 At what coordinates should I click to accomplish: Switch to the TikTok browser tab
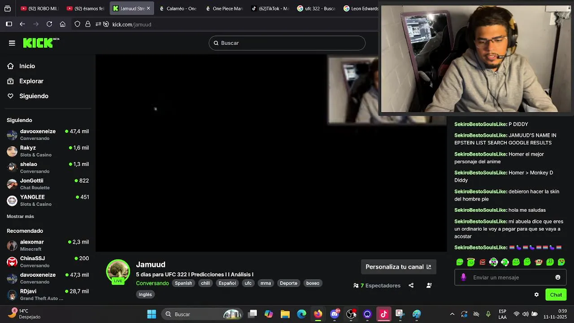click(x=270, y=9)
